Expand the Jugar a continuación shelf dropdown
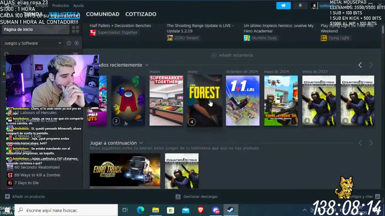The image size is (385, 216). [141, 143]
